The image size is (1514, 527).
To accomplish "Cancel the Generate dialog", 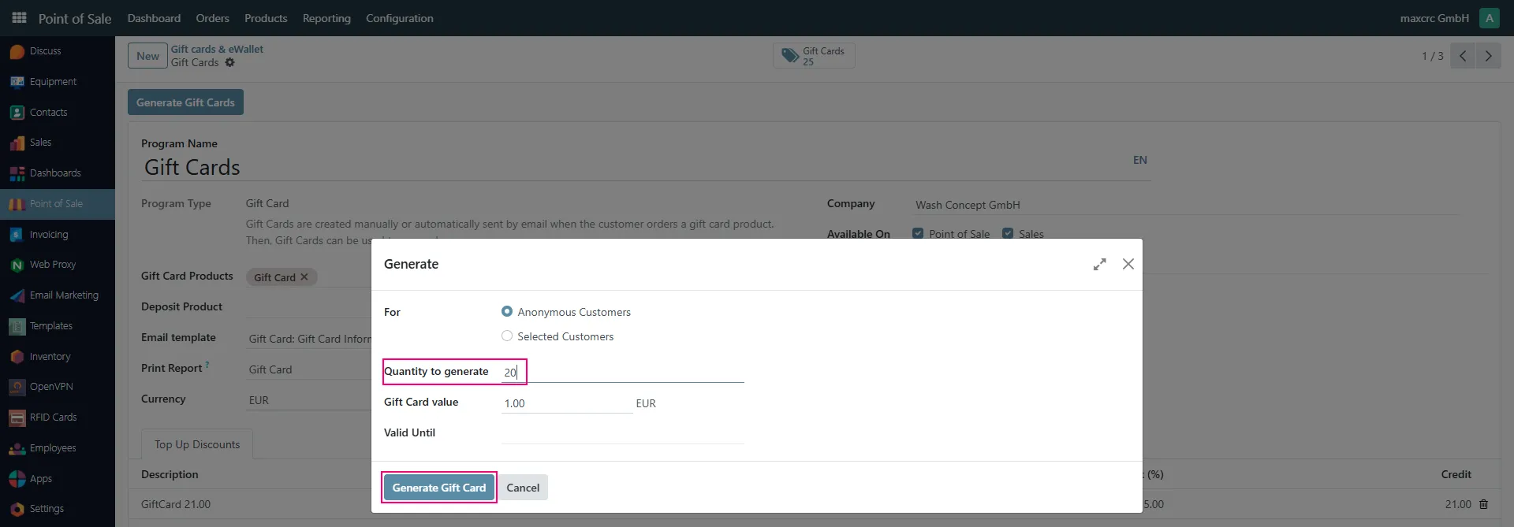I will point(523,488).
